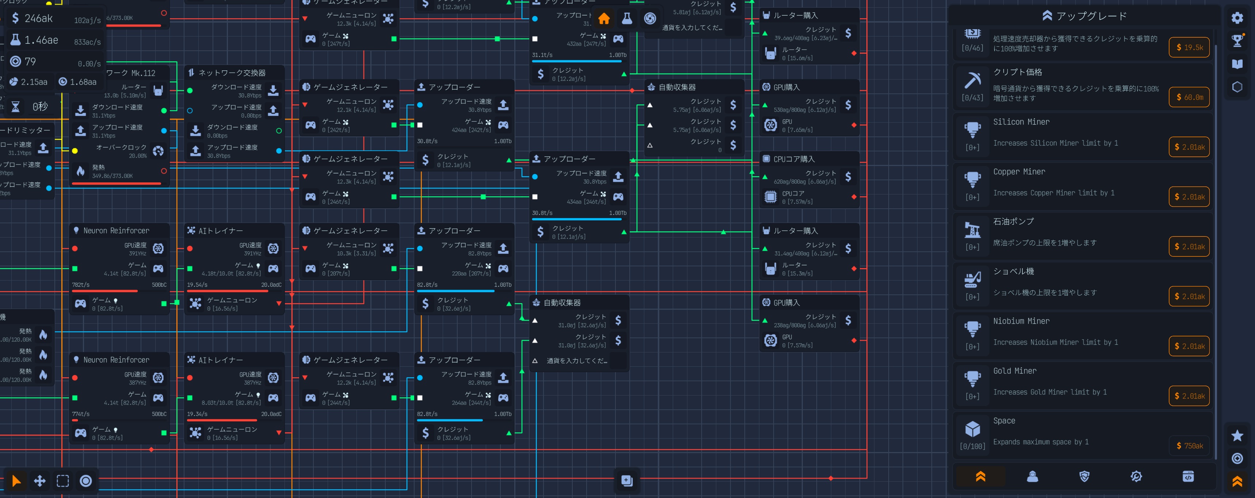Select the four-arrow move tool
The height and width of the screenshot is (498, 1255).
(x=39, y=481)
